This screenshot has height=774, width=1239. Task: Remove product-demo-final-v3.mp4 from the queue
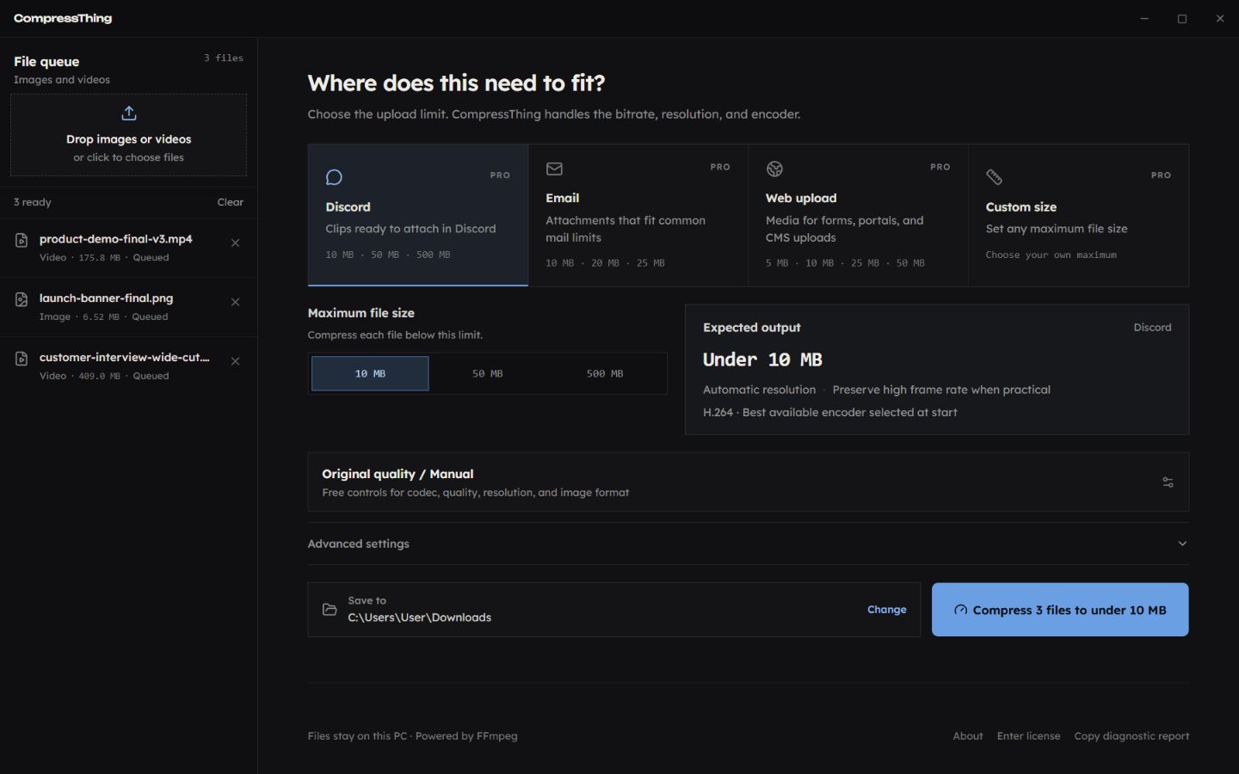(x=235, y=243)
